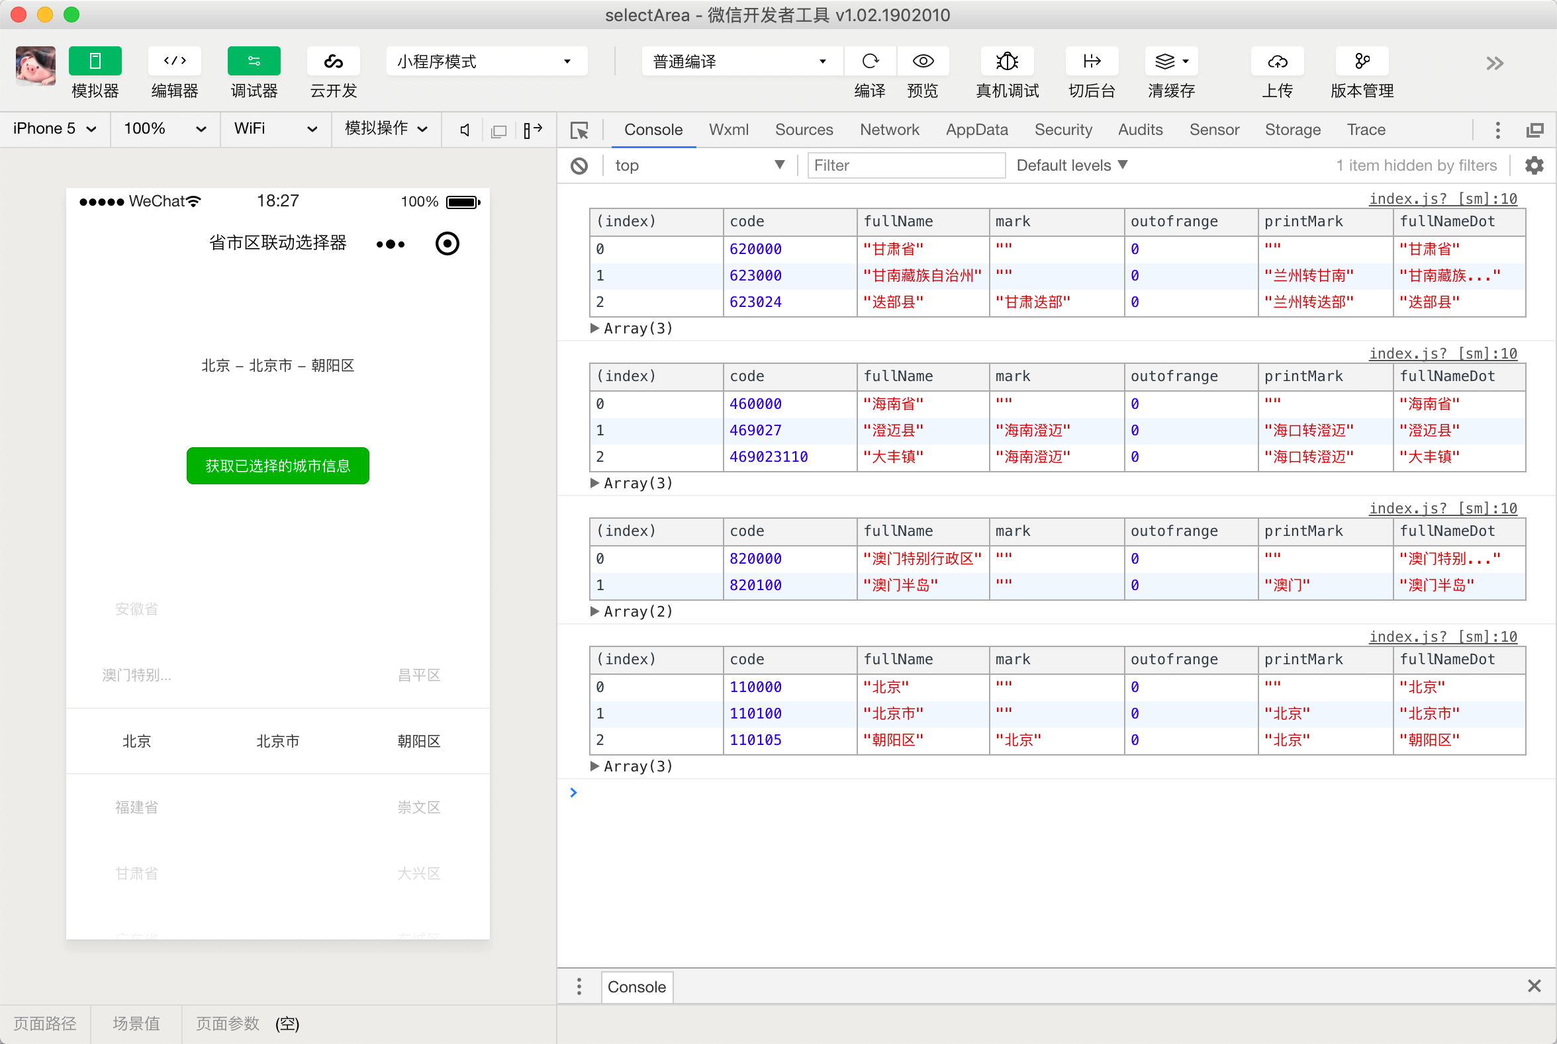Click the upload cloud icon
Image resolution: width=1557 pixels, height=1044 pixels.
pos(1277,62)
